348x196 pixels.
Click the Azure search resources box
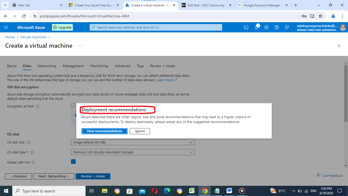[x=156, y=27]
